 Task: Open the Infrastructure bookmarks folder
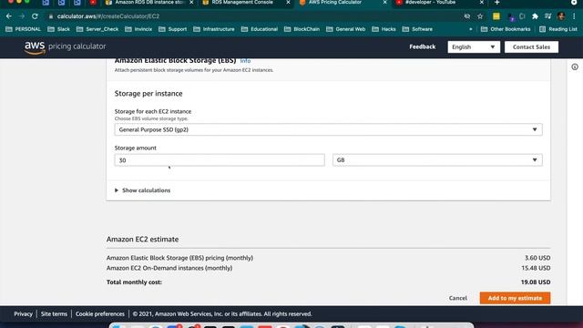[x=214, y=29]
